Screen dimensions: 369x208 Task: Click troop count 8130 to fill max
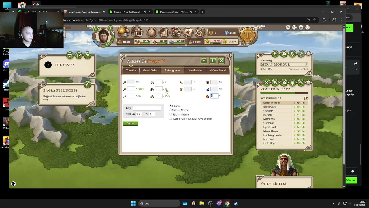pyautogui.click(x=167, y=96)
